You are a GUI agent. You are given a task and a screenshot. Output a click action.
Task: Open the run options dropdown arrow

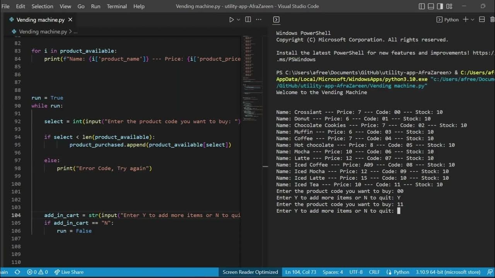238,20
